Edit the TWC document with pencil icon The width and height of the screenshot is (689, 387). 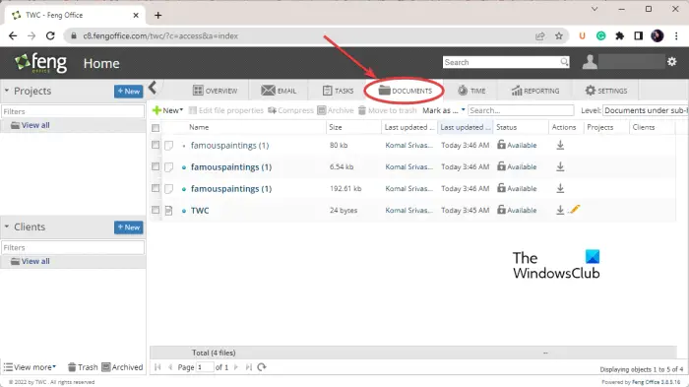(575, 210)
